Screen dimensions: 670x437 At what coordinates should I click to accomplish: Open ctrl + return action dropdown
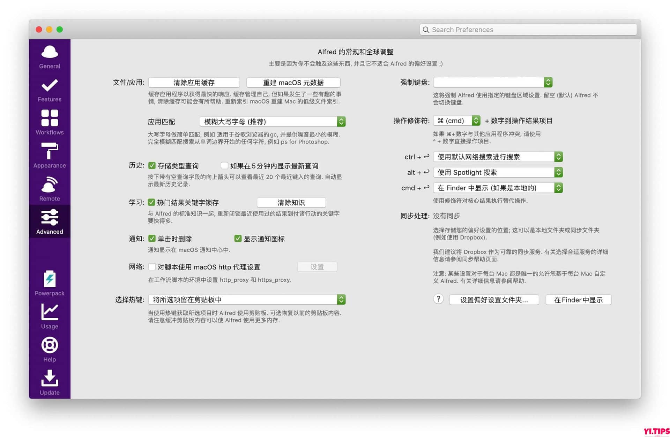coord(498,157)
